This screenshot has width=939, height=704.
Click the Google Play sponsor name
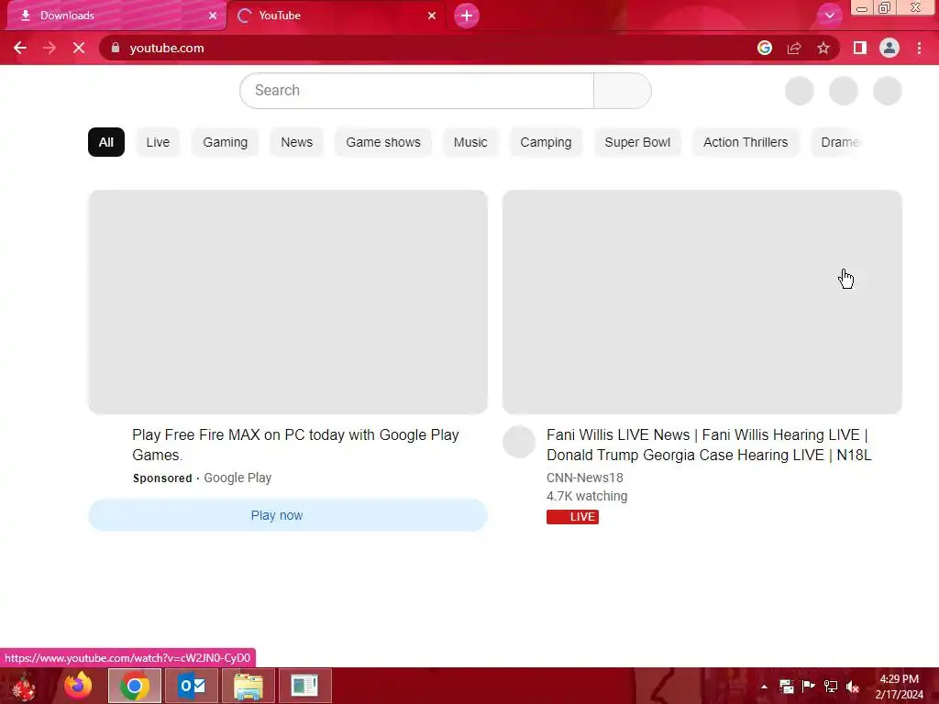pos(238,478)
